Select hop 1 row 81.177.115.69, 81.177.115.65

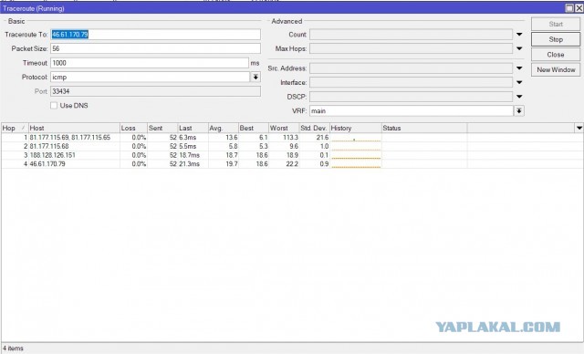tap(292, 138)
